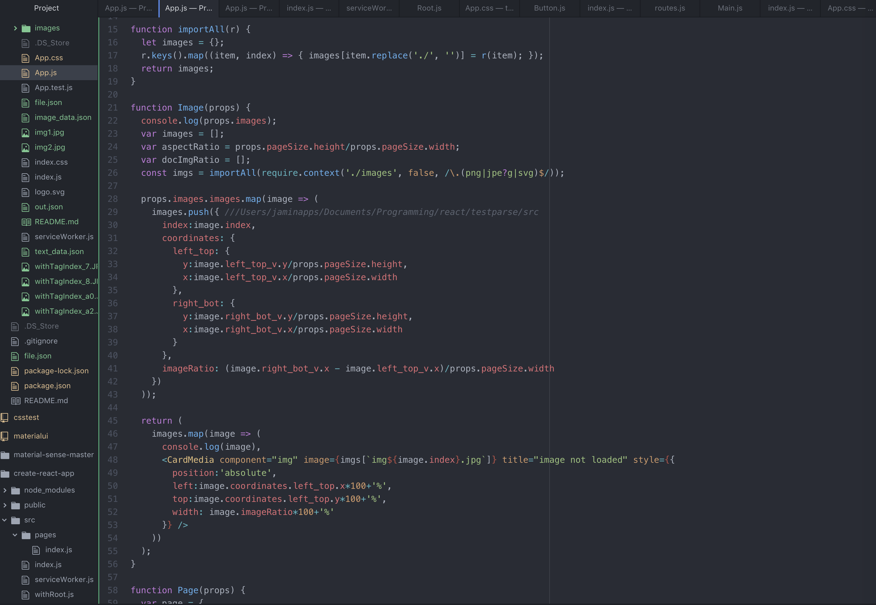Collapse the src folder chevron

5,520
